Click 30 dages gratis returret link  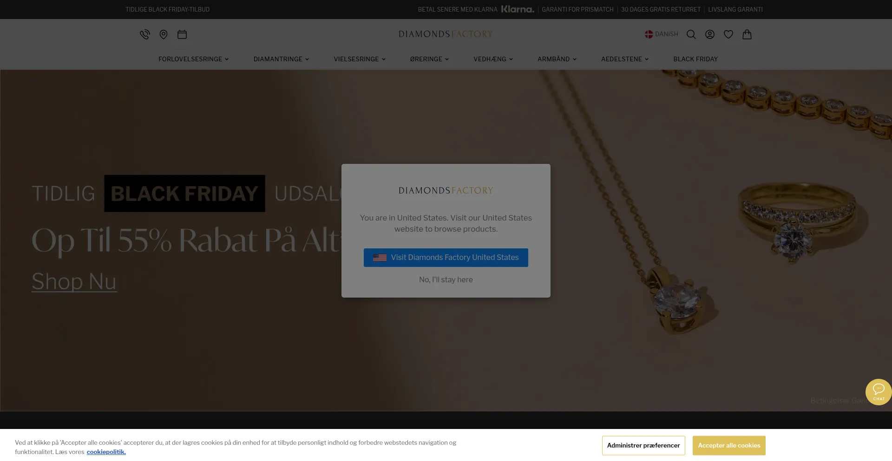tap(661, 9)
